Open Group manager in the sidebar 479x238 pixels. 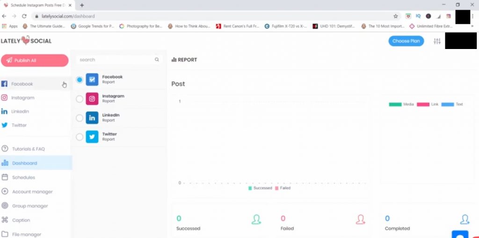click(36, 206)
